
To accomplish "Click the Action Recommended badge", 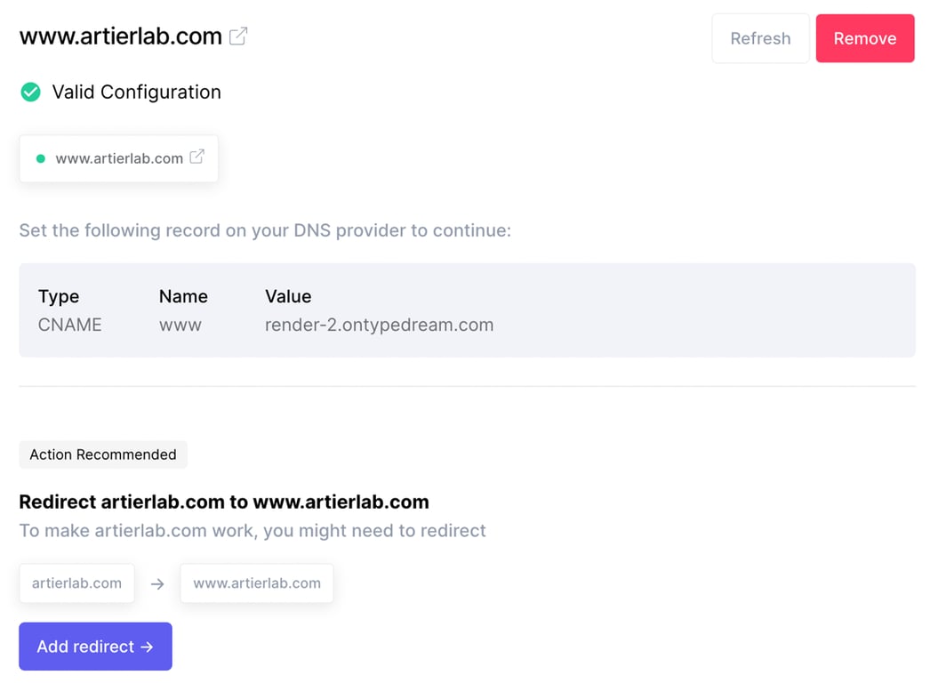I will (x=103, y=454).
